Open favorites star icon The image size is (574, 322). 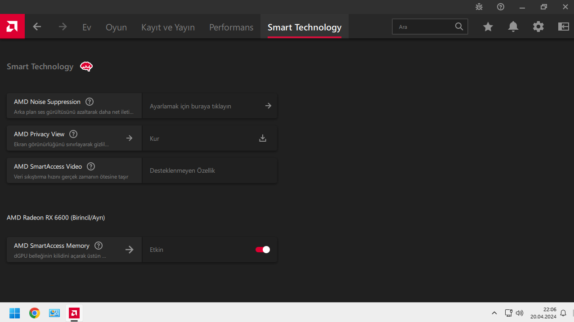pyautogui.click(x=488, y=27)
